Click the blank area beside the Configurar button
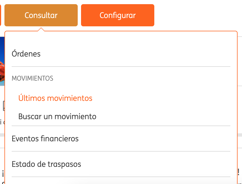 pos(198,15)
